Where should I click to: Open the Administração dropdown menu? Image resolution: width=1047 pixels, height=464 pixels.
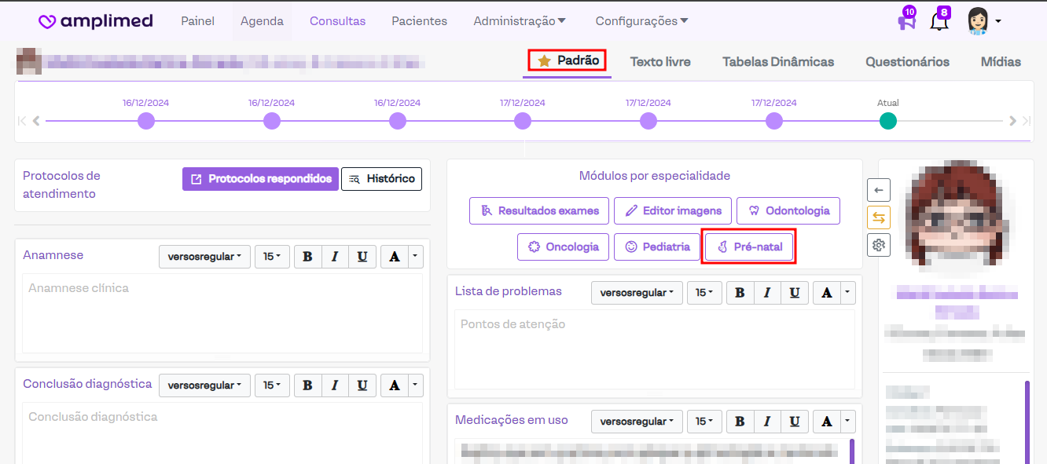(x=520, y=21)
